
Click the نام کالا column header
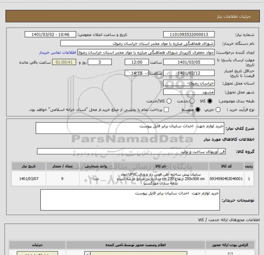click(160, 166)
